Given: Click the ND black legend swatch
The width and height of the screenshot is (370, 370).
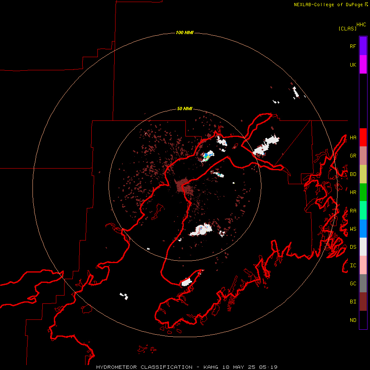Looking at the screenshot, I should 363,320.
